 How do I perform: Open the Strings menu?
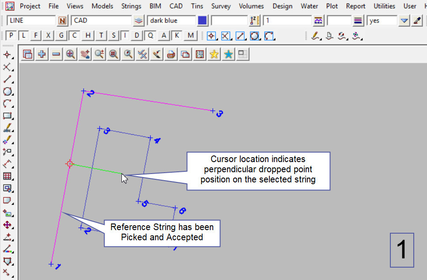tap(131, 6)
